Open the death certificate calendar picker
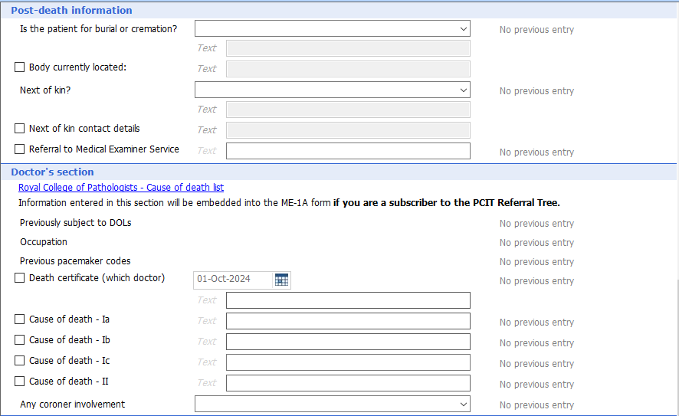This screenshot has height=416, width=679. point(281,280)
